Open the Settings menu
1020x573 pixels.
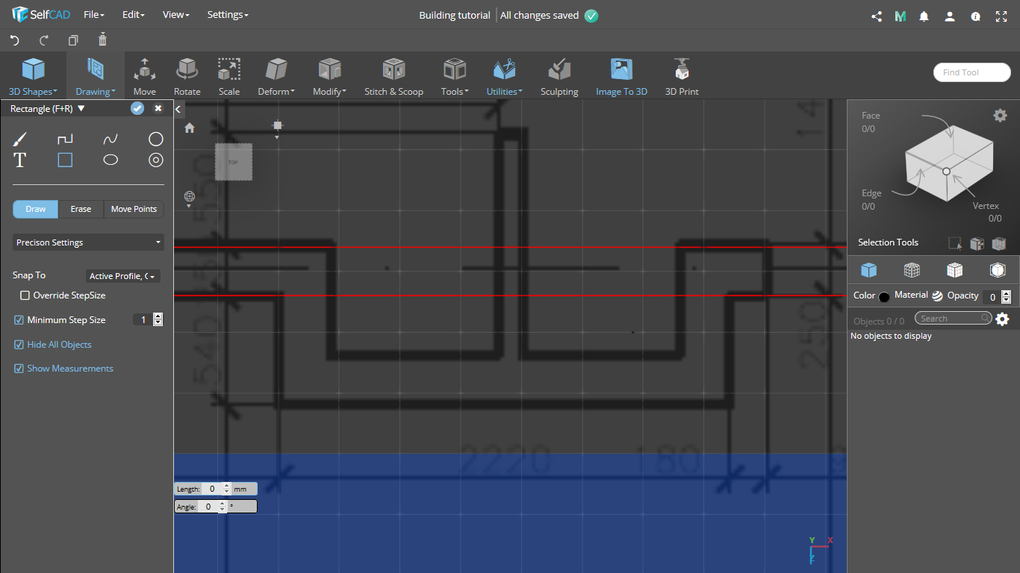pyautogui.click(x=228, y=15)
